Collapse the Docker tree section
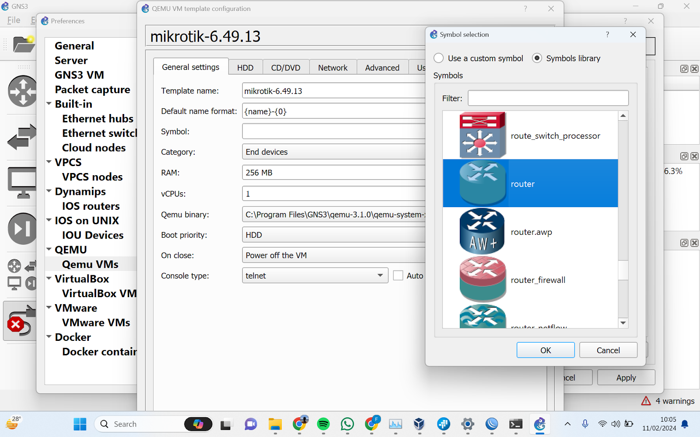The height and width of the screenshot is (437, 700). [x=49, y=336]
